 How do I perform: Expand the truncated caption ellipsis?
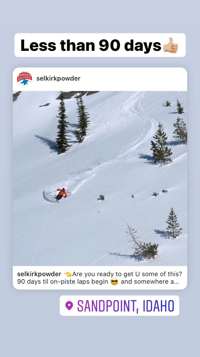point(176,282)
